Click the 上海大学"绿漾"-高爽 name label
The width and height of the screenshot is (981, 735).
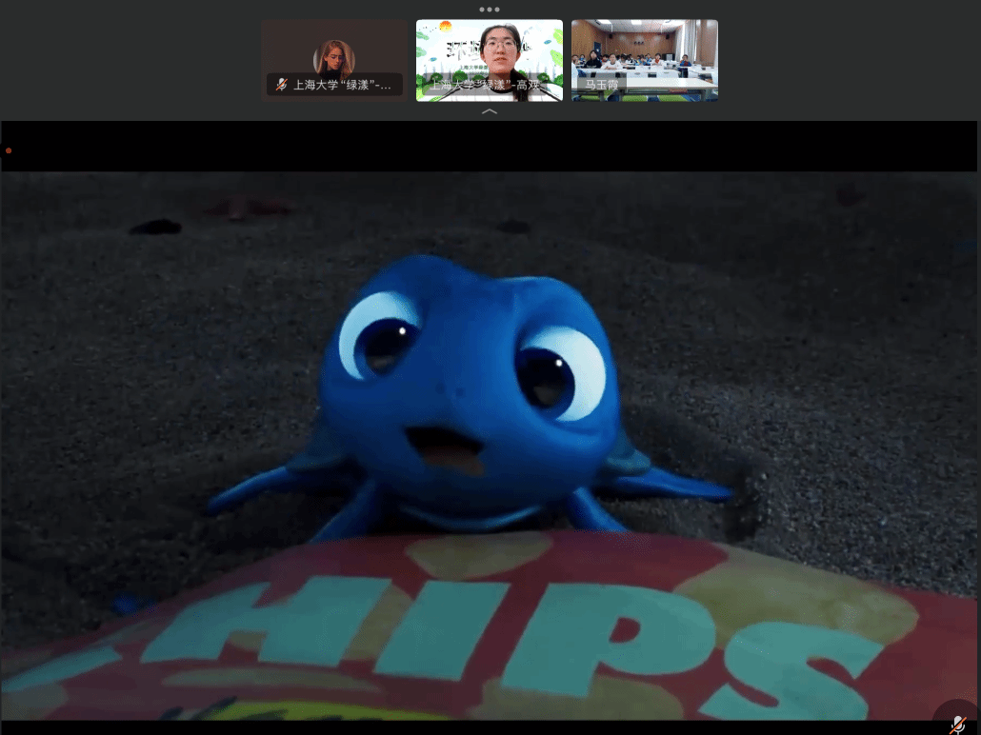point(486,85)
